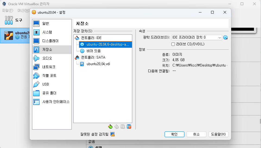This screenshot has height=148, width=261.
Task: Click the 시스템 chip icon
Action: pyautogui.click(x=36, y=32)
